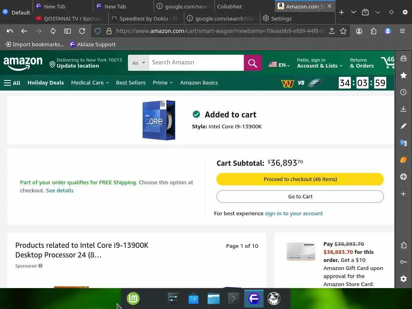
Task: Open the software store bag icon in taskbar
Action: 194,299
